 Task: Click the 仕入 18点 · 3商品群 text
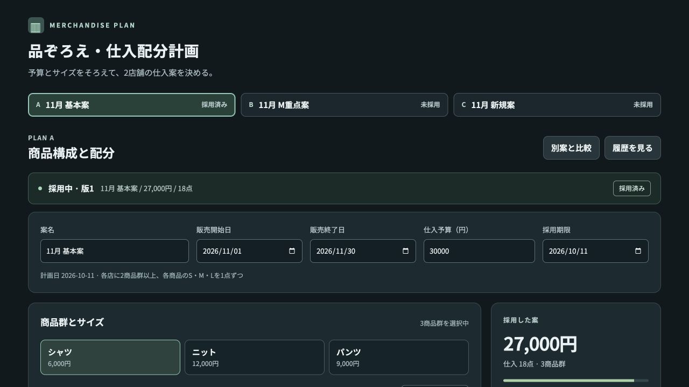click(535, 364)
